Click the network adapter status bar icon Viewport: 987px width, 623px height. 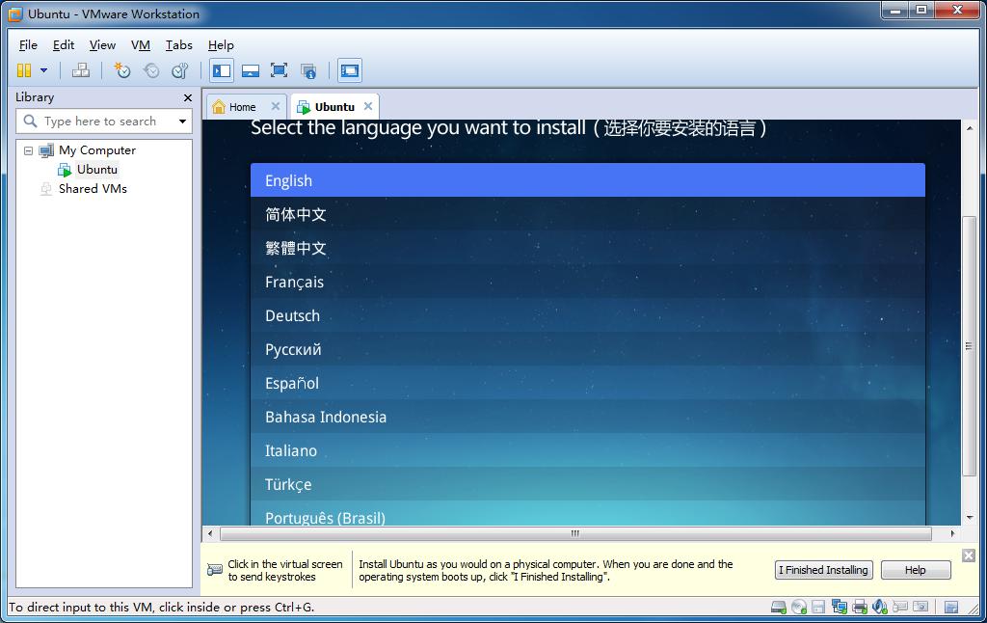tap(840, 607)
